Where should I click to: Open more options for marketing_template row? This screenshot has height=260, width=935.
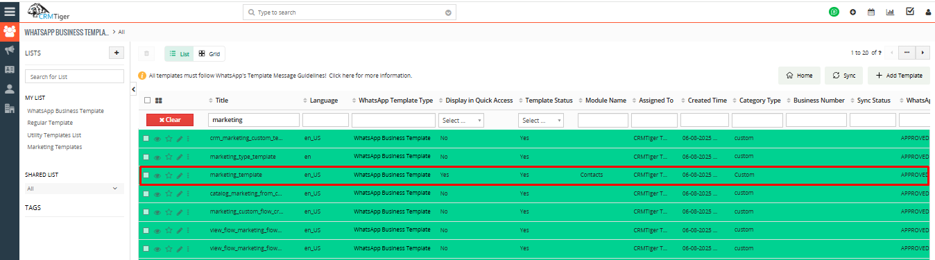coord(188,175)
